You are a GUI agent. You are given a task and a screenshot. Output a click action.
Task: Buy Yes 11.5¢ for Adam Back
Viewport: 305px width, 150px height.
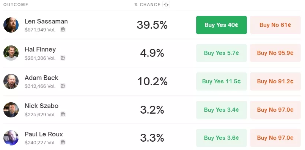point(222,81)
